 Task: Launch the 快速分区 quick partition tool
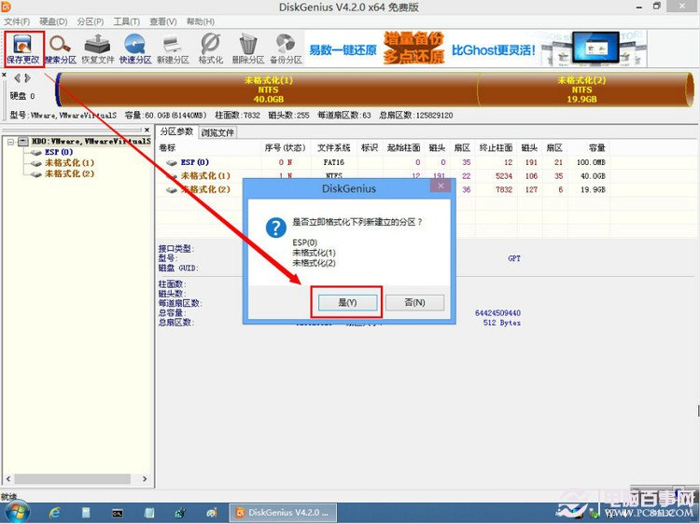[x=135, y=49]
